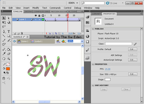Click Edit button for ActionScript Settings
This screenshot has width=144, height=104.
(x=133, y=60)
